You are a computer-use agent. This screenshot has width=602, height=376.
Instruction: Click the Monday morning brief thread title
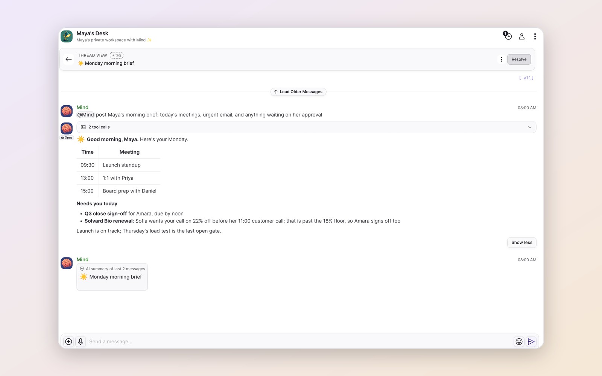tap(106, 63)
